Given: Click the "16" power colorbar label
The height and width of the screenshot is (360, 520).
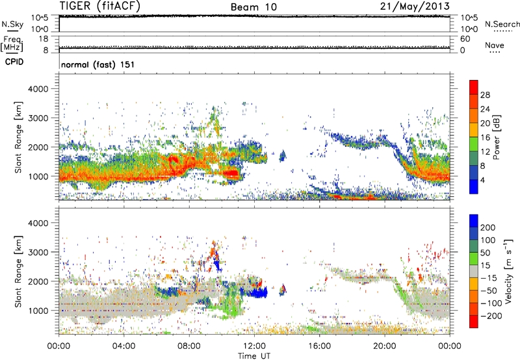Looking at the screenshot, I should (485, 138).
